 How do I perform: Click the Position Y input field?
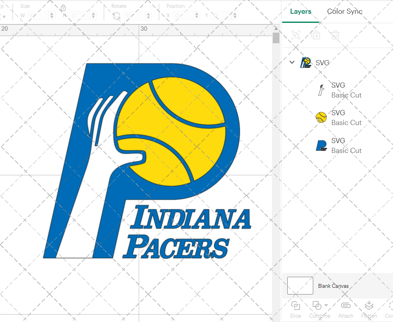[221, 16]
